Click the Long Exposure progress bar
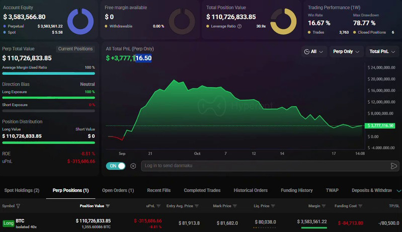This screenshot has height=232, width=402. coord(48,98)
